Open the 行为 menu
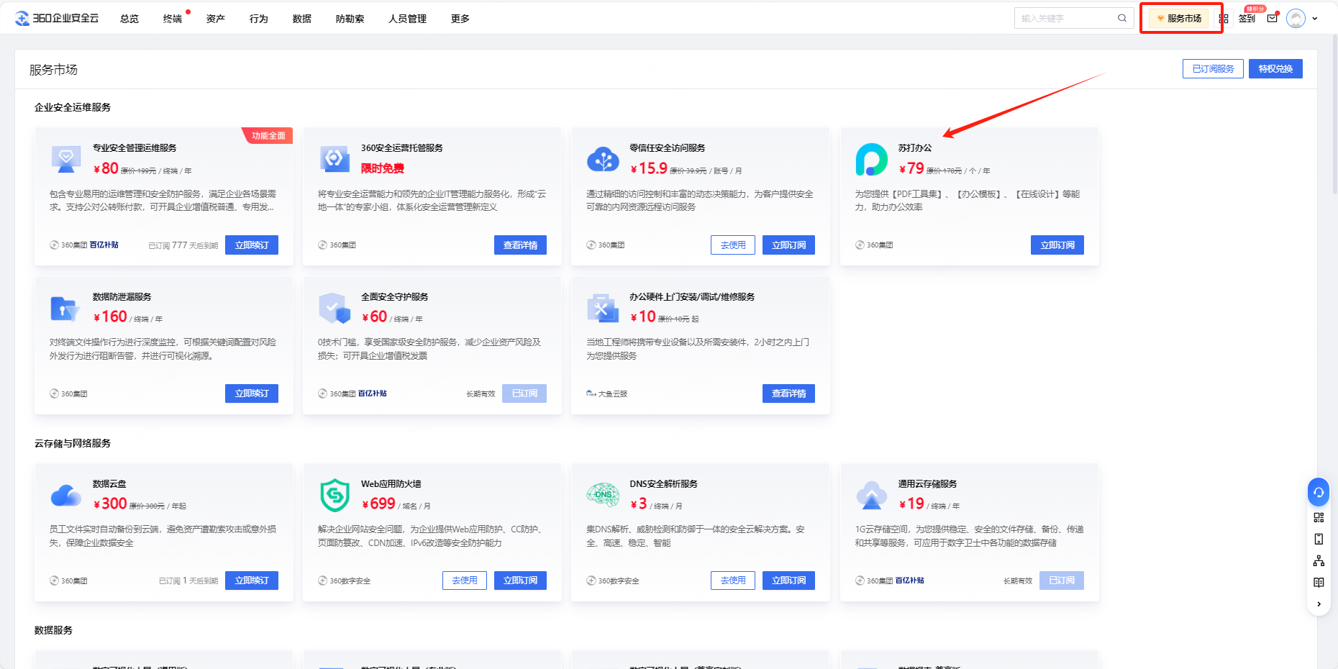 pos(259,19)
